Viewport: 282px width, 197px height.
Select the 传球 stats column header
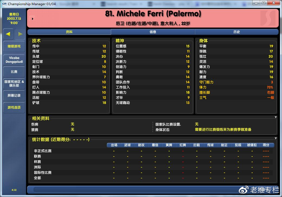210,145
